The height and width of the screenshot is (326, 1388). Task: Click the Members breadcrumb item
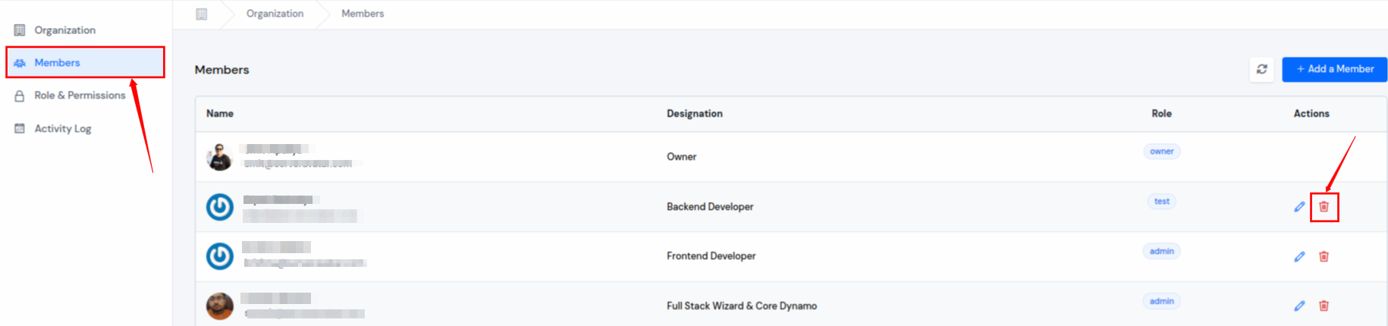click(363, 14)
